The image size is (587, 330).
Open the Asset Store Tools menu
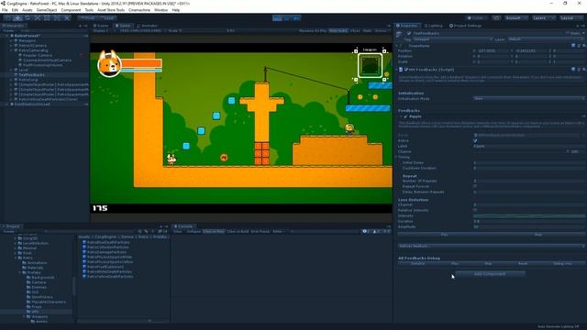tap(111, 10)
